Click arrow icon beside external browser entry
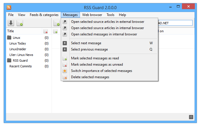The height and width of the screenshot is (127, 200). pos(65,22)
